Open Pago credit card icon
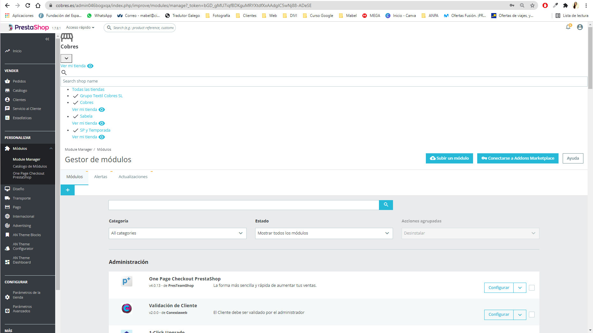 pyautogui.click(x=7, y=207)
